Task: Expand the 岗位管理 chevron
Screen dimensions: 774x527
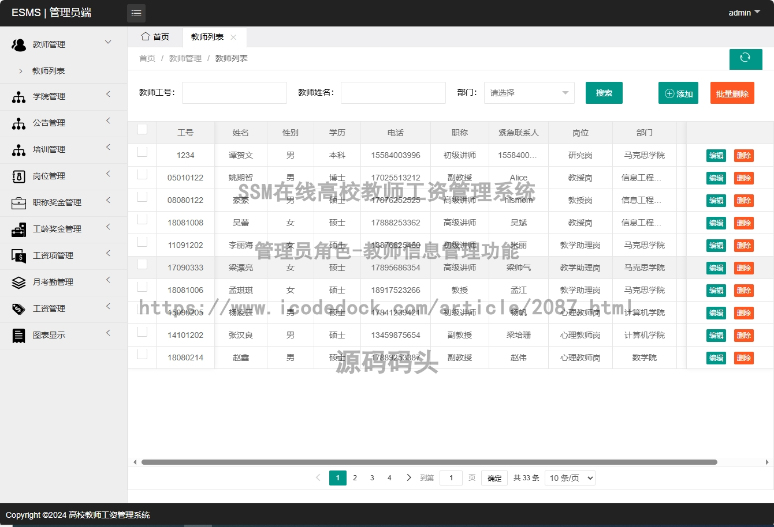Action: click(108, 174)
